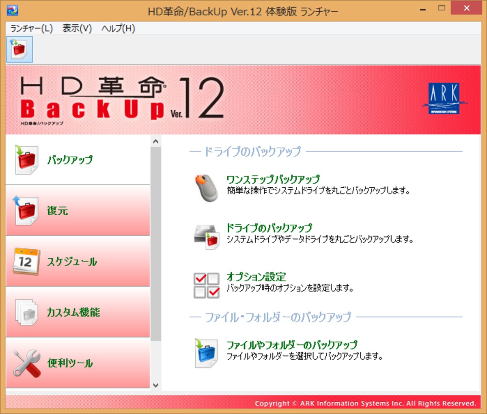Maximize the launcher window
This screenshot has height=414, width=487.
point(442,9)
